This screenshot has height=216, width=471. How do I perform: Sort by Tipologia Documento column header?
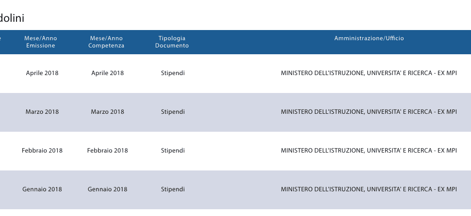click(x=172, y=42)
